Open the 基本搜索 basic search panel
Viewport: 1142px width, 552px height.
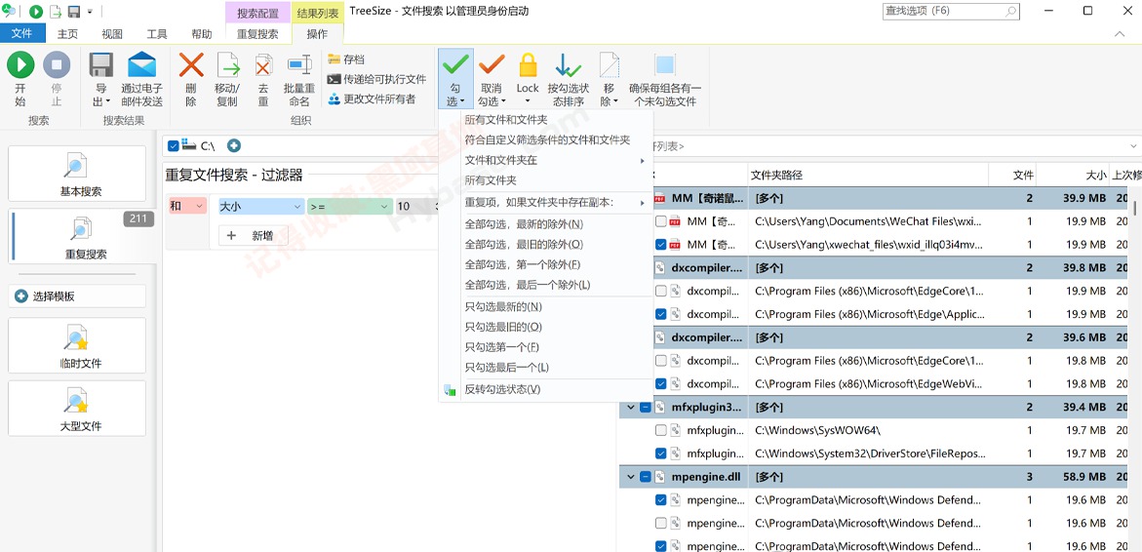(77, 174)
